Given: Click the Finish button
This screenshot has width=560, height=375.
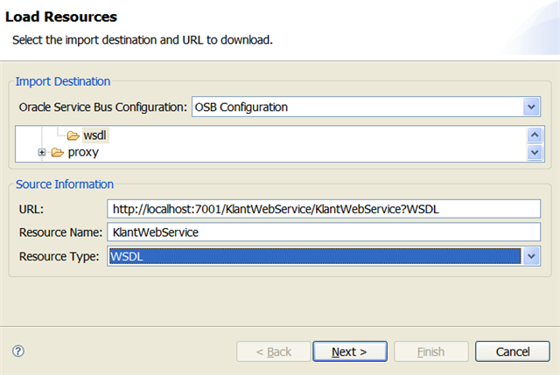Looking at the screenshot, I should pos(430,351).
